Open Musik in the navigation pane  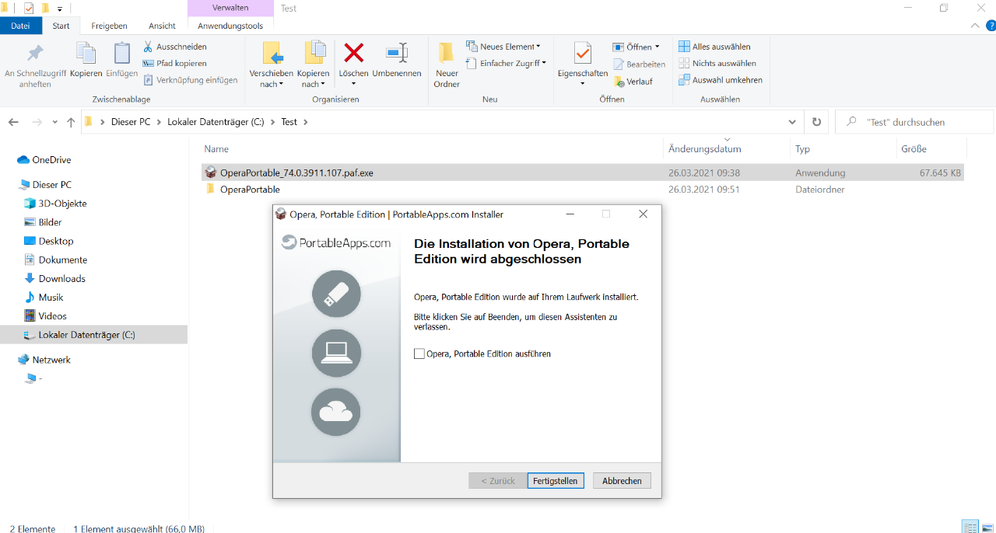tap(51, 297)
